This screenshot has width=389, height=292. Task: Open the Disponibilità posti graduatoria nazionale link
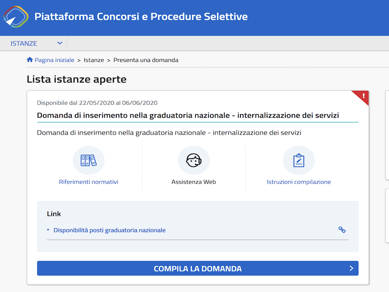point(109,230)
